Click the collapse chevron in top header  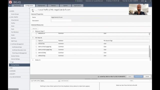click(x=150, y=1)
